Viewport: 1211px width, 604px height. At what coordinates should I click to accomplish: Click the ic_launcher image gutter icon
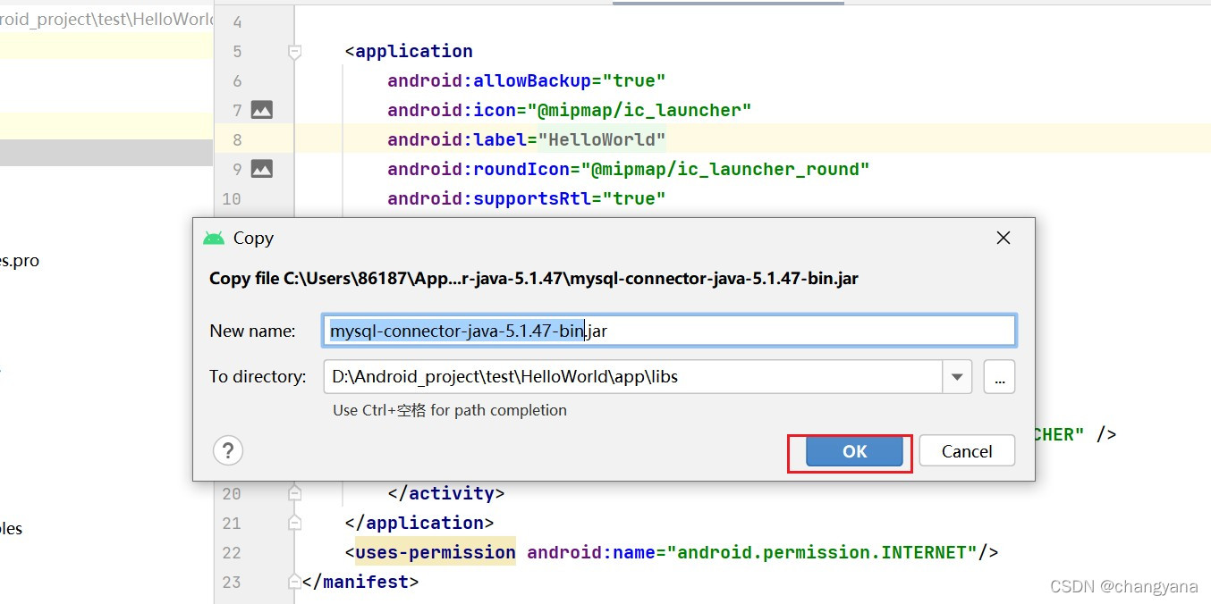[261, 110]
